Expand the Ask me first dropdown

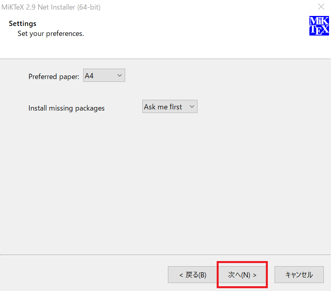(170, 107)
